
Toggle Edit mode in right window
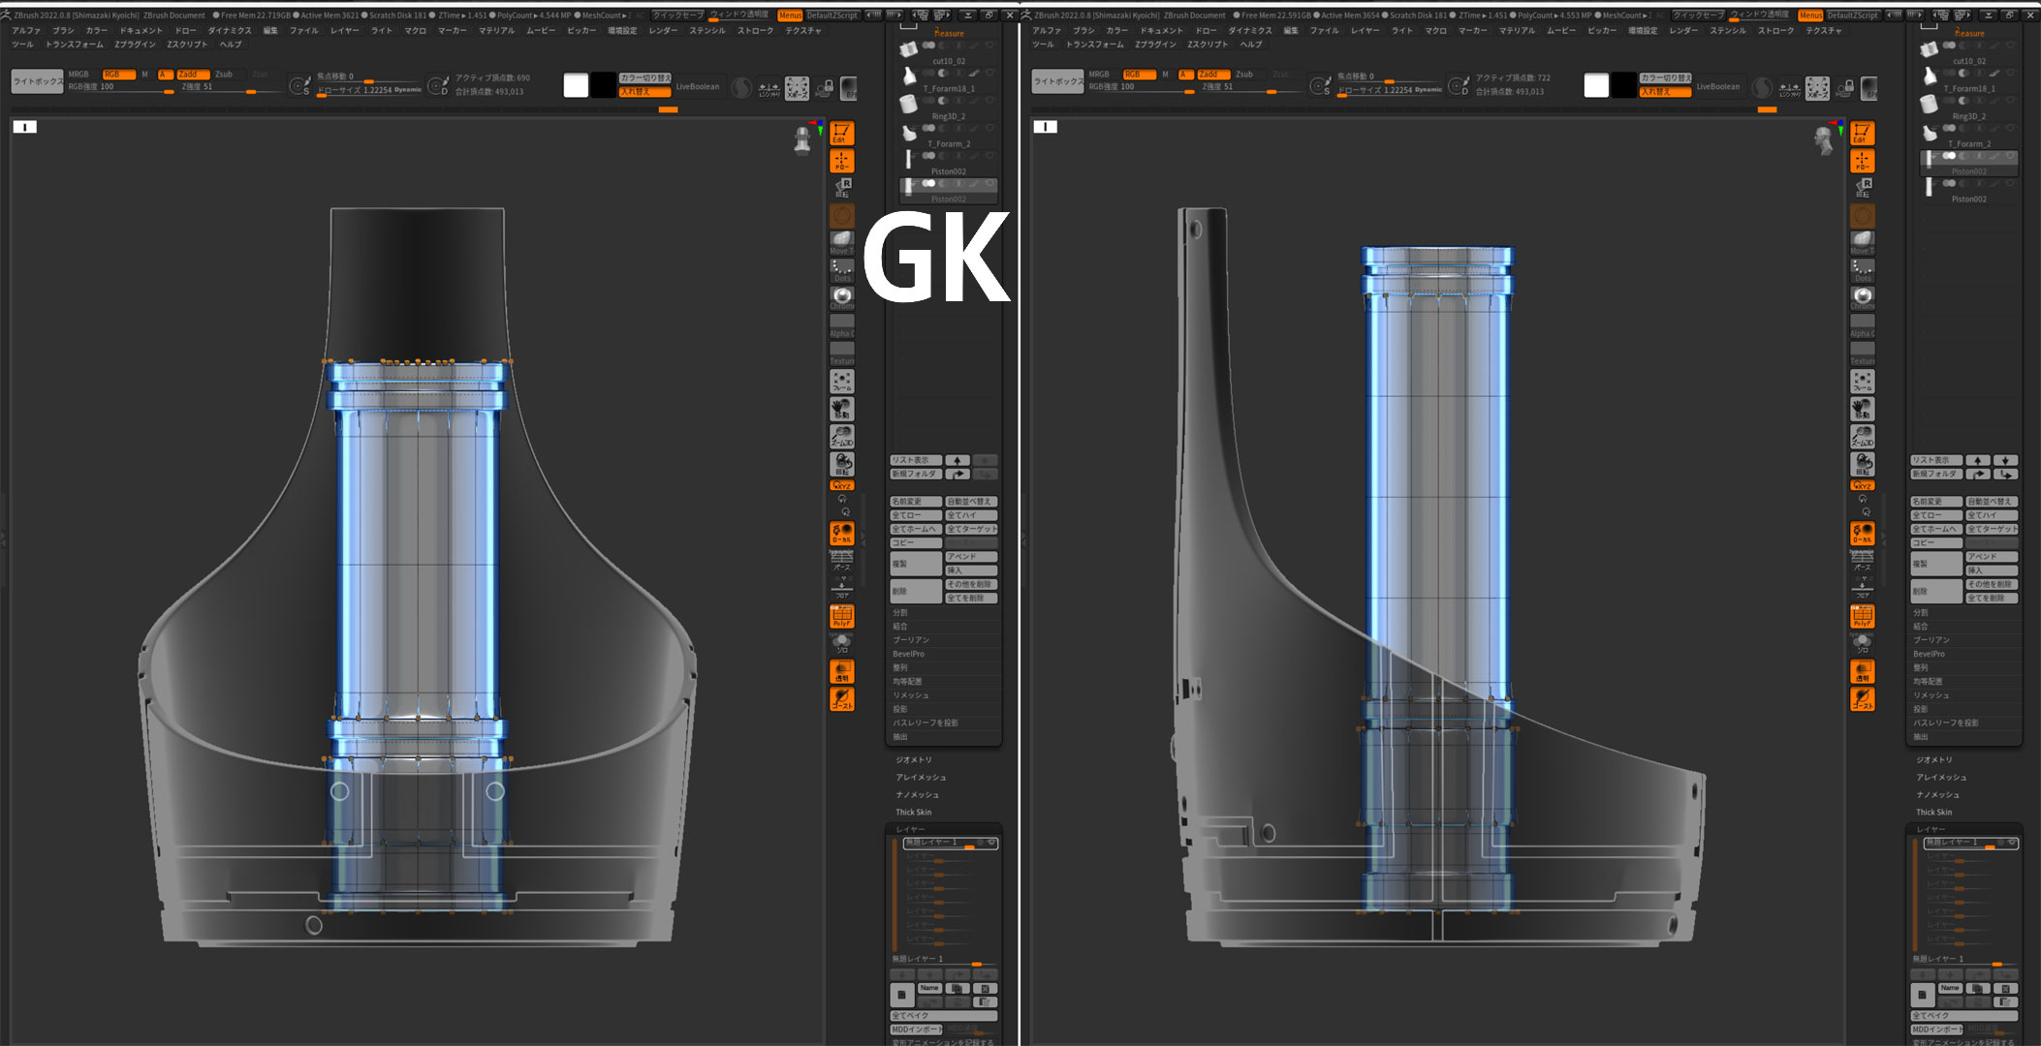click(x=1862, y=133)
